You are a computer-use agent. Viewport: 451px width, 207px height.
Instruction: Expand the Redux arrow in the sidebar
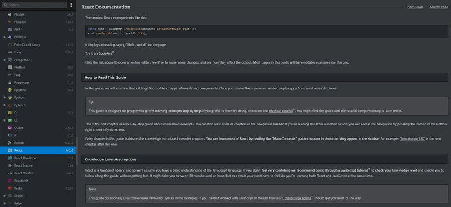pyautogui.click(x=5, y=196)
